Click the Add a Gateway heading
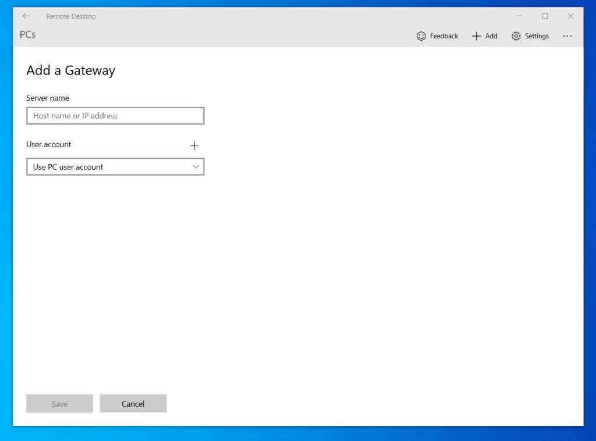 [x=70, y=70]
